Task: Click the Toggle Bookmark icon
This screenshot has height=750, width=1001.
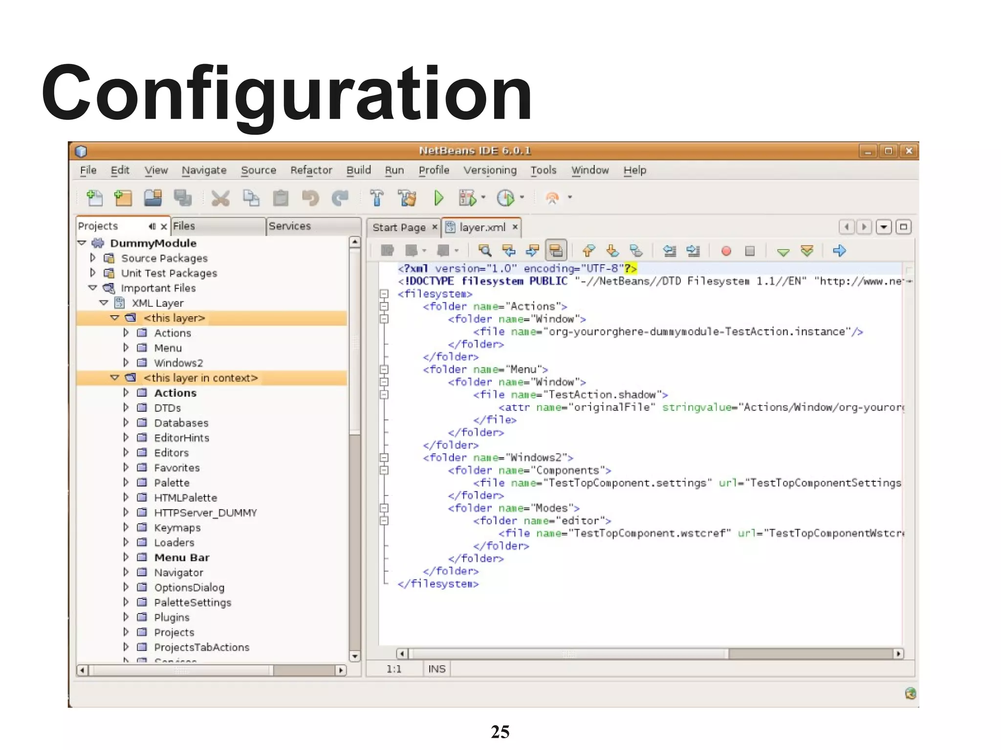Action: point(636,251)
